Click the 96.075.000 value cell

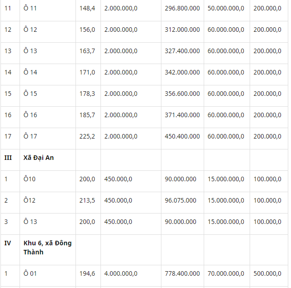coord(181,200)
